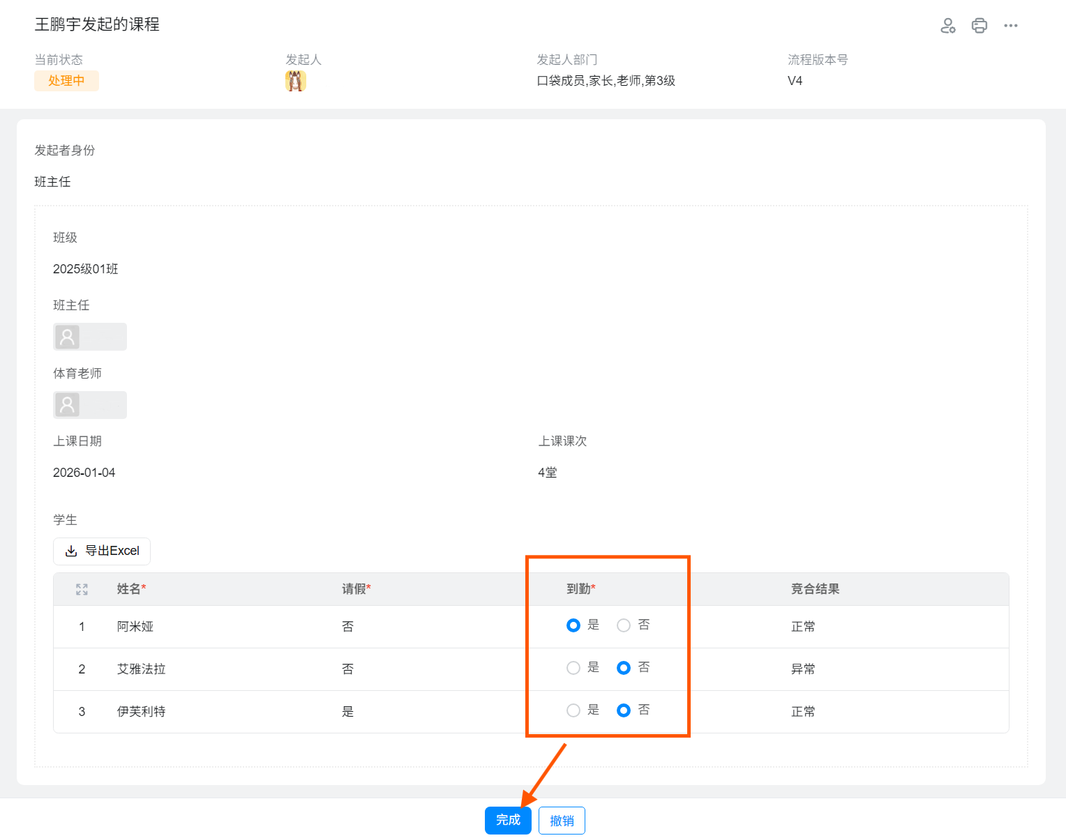Click the 撤销 button
This screenshot has width=1066, height=838.
pyautogui.click(x=562, y=821)
